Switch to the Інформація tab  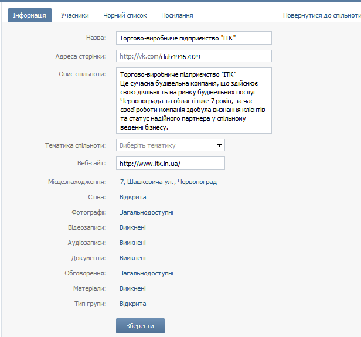[x=30, y=15]
